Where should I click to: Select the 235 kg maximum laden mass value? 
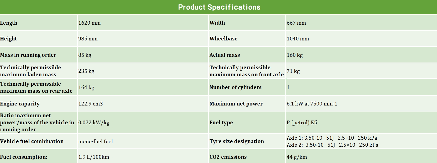86,71
